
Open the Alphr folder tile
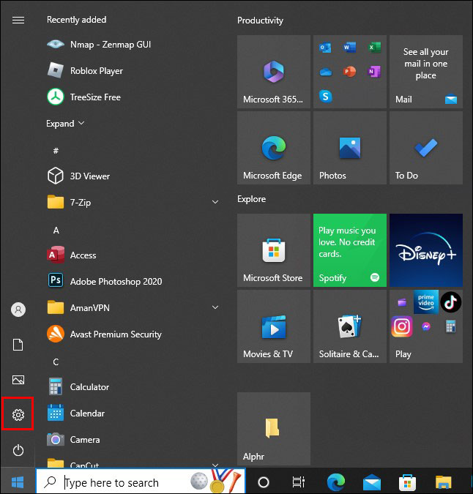coord(274,429)
